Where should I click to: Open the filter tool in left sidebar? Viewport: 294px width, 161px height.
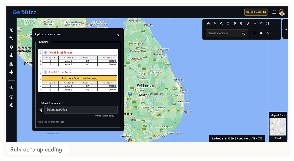coord(11,30)
